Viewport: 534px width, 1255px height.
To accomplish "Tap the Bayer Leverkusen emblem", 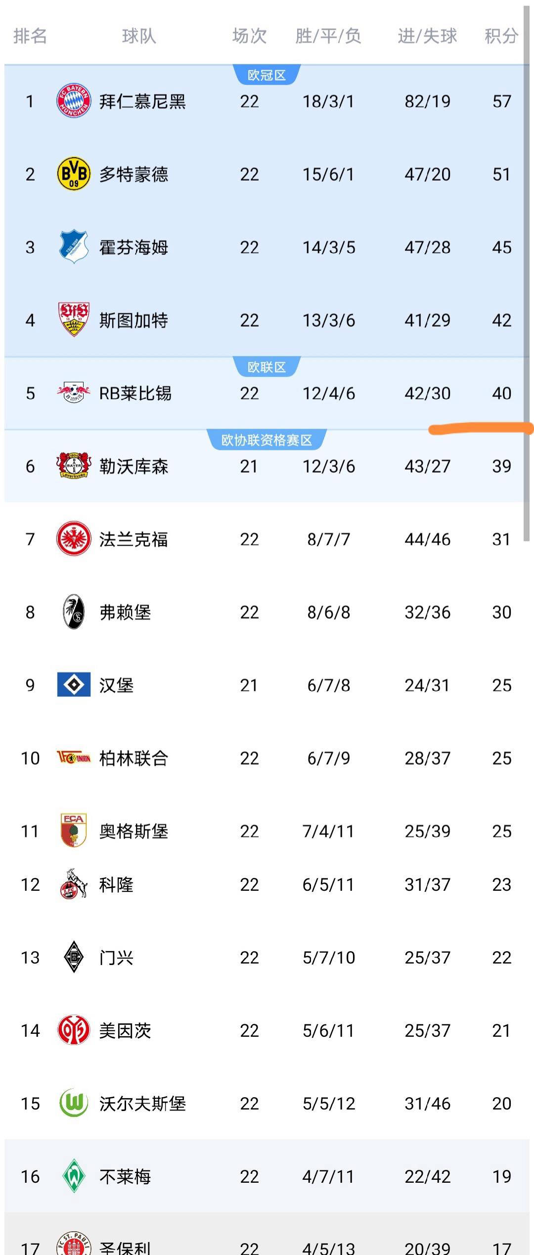I will click(x=74, y=466).
